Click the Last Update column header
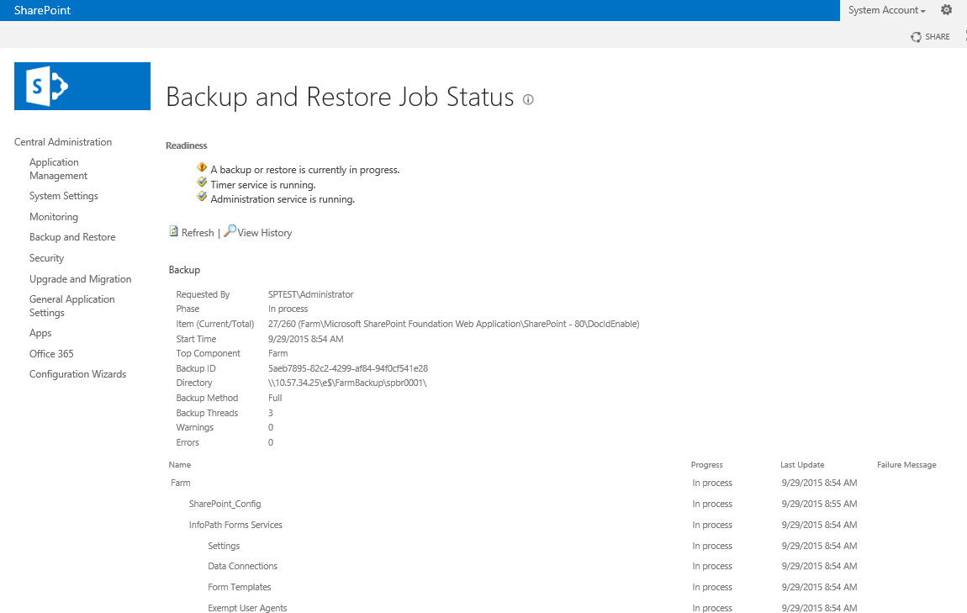This screenshot has height=613, width=967. (x=802, y=464)
